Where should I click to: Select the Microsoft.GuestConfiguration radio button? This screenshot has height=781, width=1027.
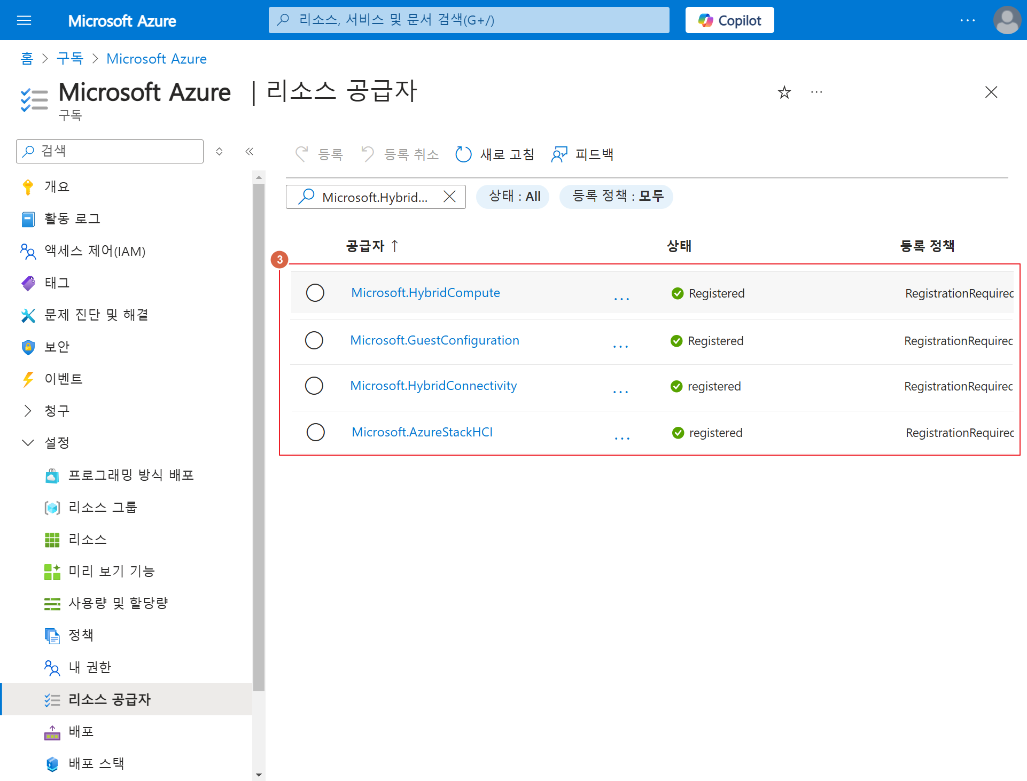coord(314,340)
